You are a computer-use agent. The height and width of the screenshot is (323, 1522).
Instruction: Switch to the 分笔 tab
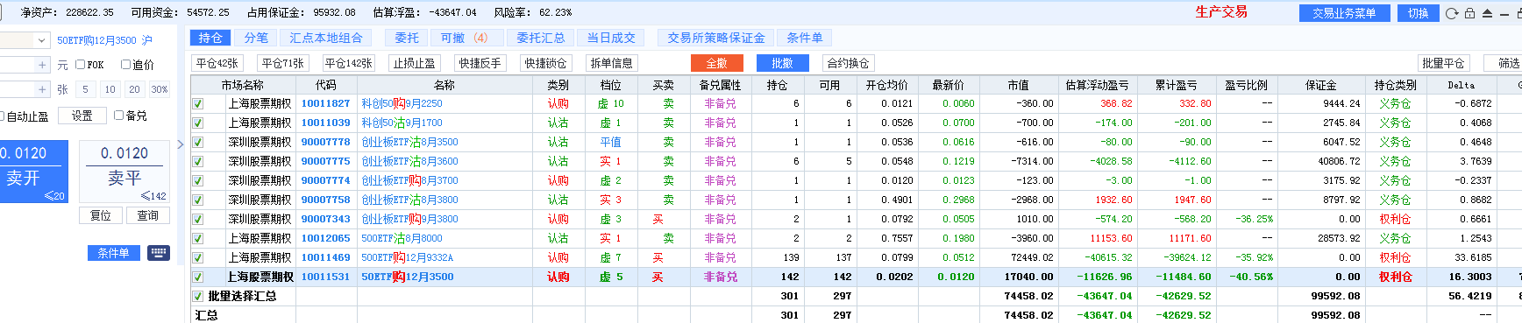256,38
